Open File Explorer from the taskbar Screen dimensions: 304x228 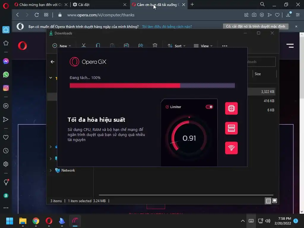(23, 221)
